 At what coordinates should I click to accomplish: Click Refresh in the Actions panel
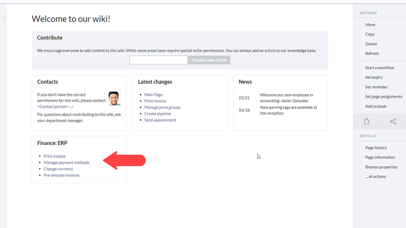[372, 54]
